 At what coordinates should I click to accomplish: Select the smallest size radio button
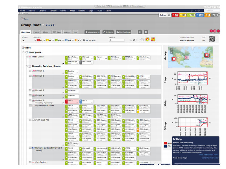click(x=131, y=40)
